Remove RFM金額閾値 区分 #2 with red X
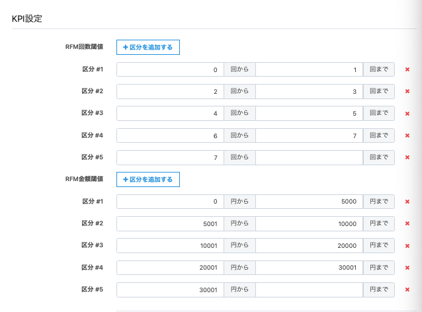 pos(407,223)
